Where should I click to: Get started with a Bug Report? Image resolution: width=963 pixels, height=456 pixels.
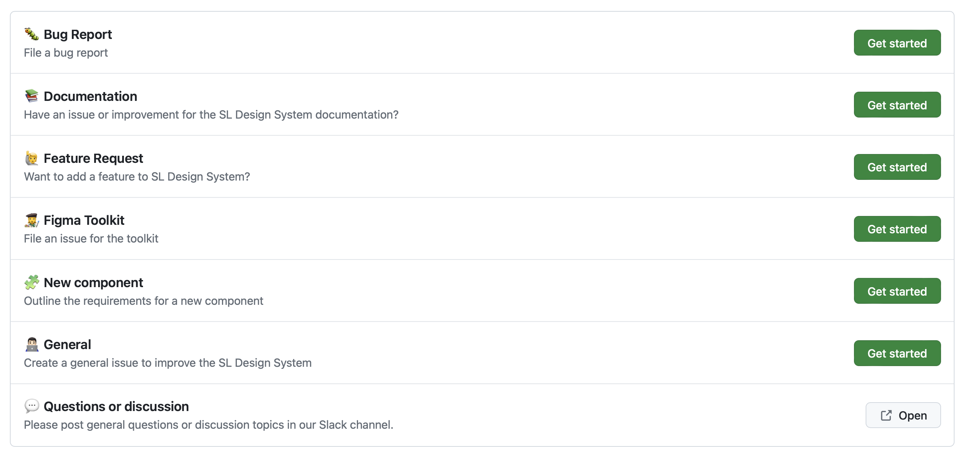tap(897, 43)
